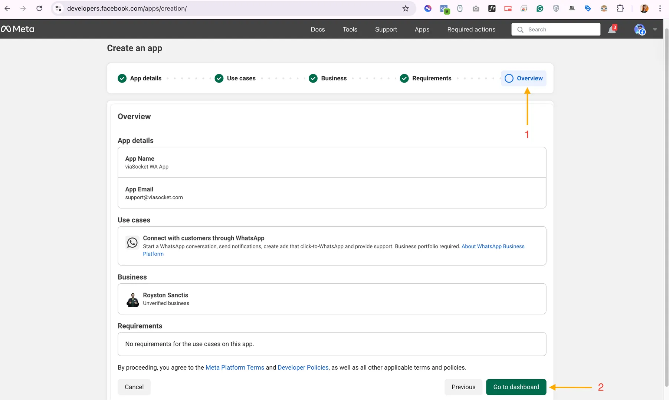This screenshot has height=400, width=669.
Task: Open the 50 Agents extension icon
Action: click(x=572, y=8)
